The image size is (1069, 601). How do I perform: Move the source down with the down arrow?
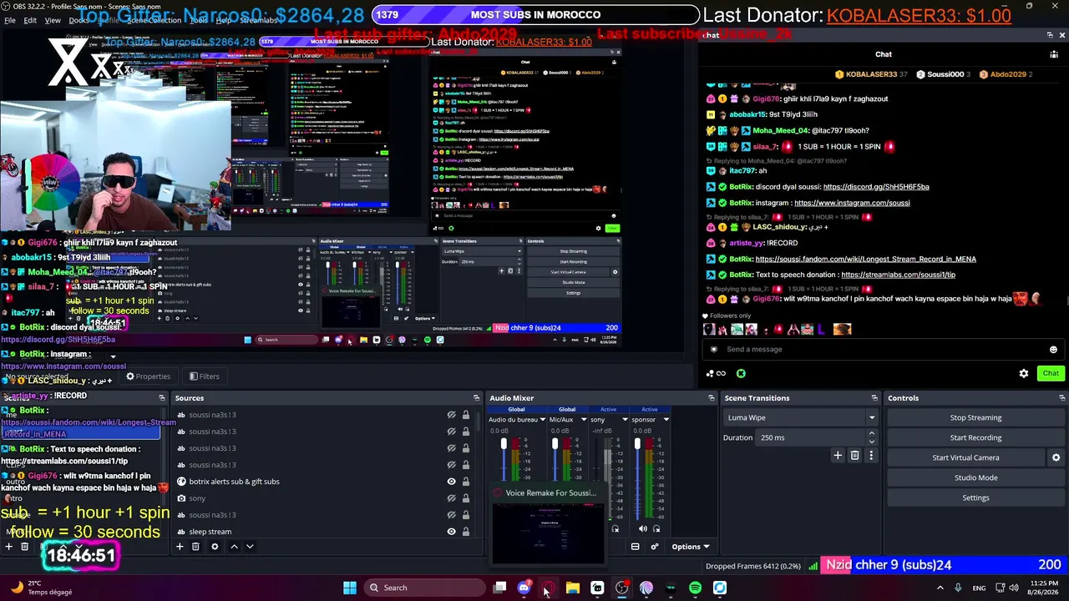tap(250, 547)
